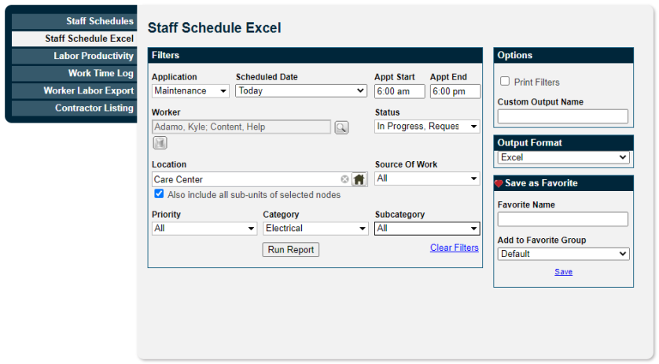Click the location home tree icon
Screen dimensions: 659x364
click(x=359, y=179)
